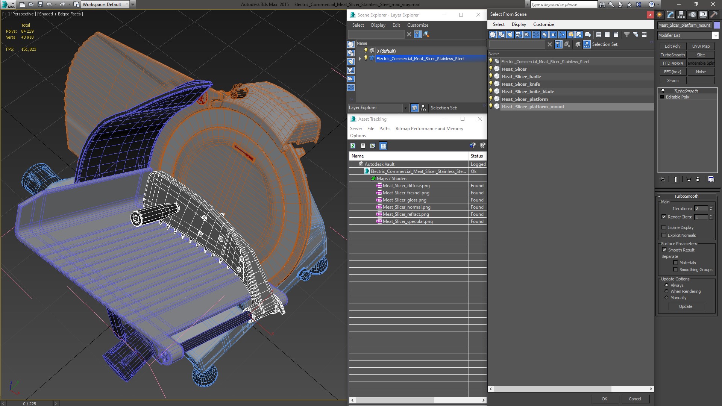
Task: Open the Paths menu in Asset Tracking
Action: tap(385, 129)
